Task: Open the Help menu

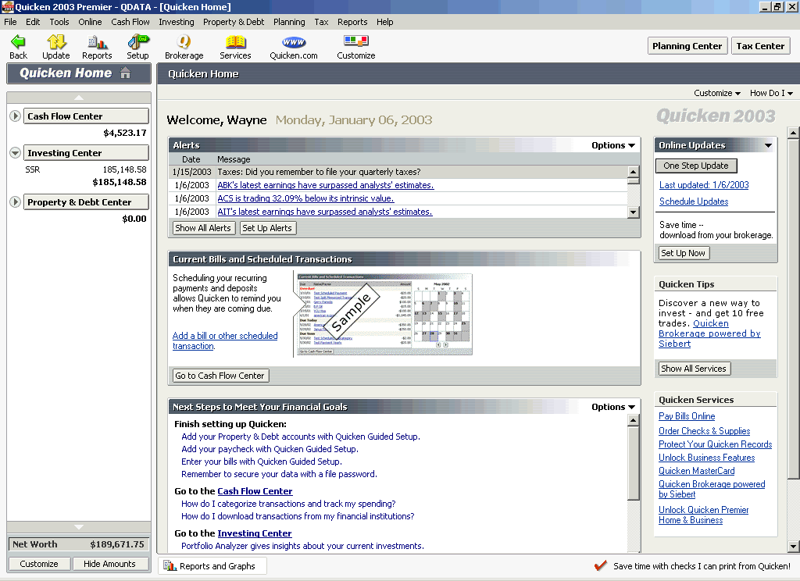Action: click(x=384, y=22)
